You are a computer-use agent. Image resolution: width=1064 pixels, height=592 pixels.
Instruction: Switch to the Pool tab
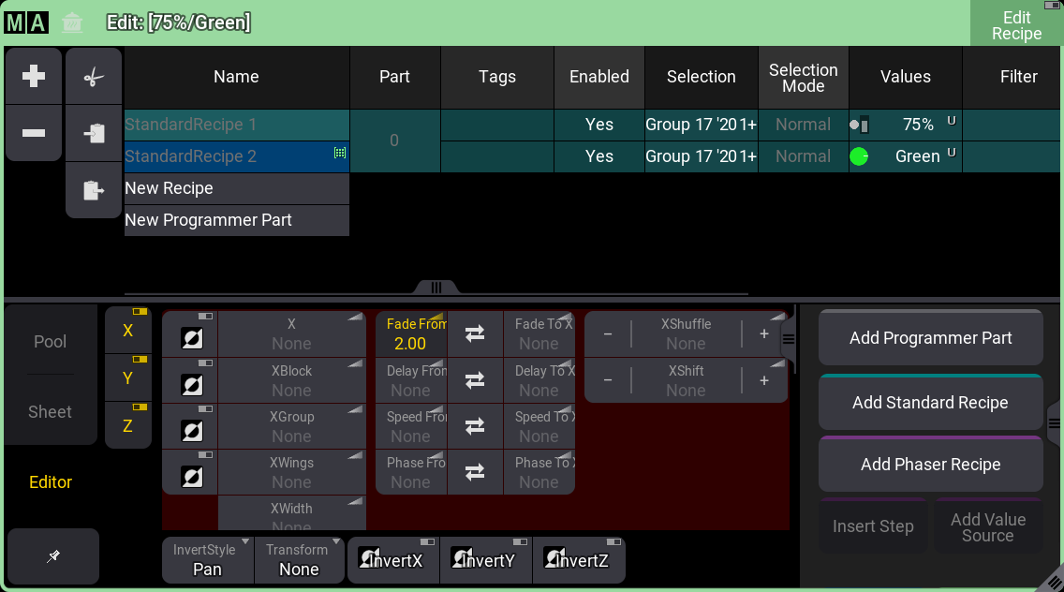(51, 342)
